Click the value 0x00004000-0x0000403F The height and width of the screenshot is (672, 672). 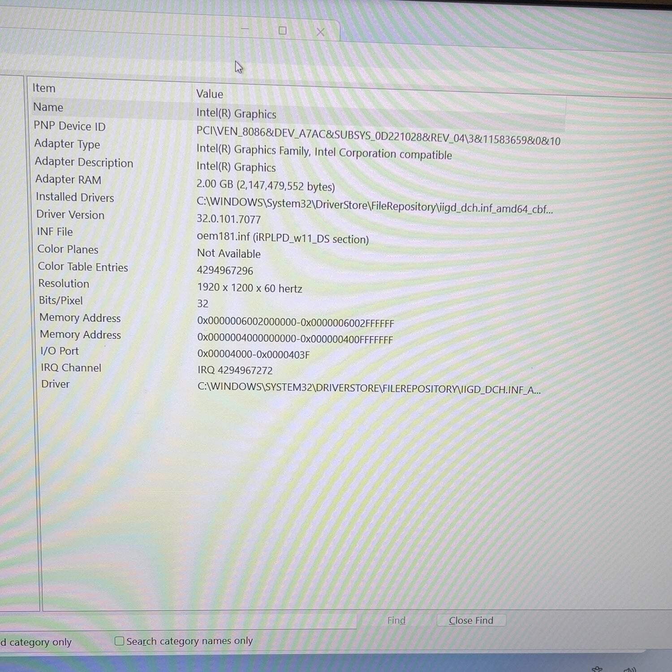tap(254, 354)
